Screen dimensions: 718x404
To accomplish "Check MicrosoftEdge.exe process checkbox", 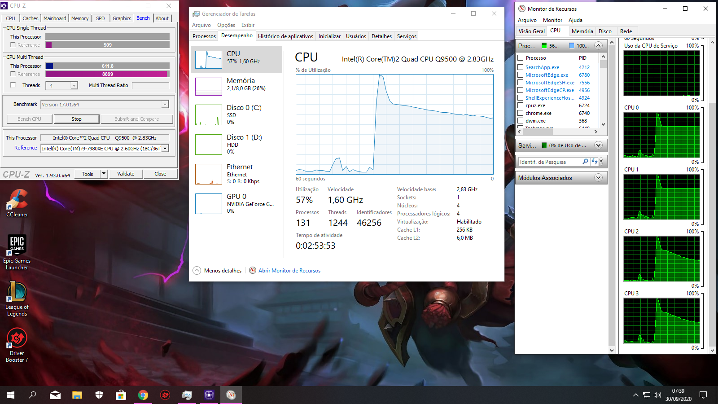I will (521, 75).
